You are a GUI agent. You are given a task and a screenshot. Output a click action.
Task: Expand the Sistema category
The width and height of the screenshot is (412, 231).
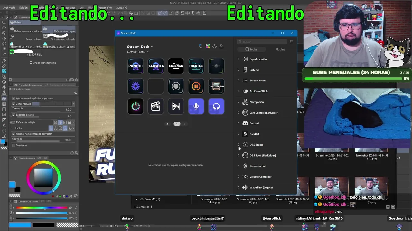(x=239, y=70)
